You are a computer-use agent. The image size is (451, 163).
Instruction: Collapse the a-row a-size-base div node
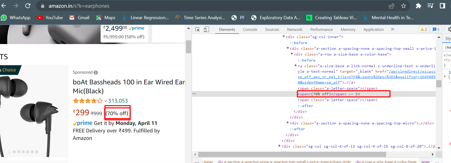tap(292, 54)
